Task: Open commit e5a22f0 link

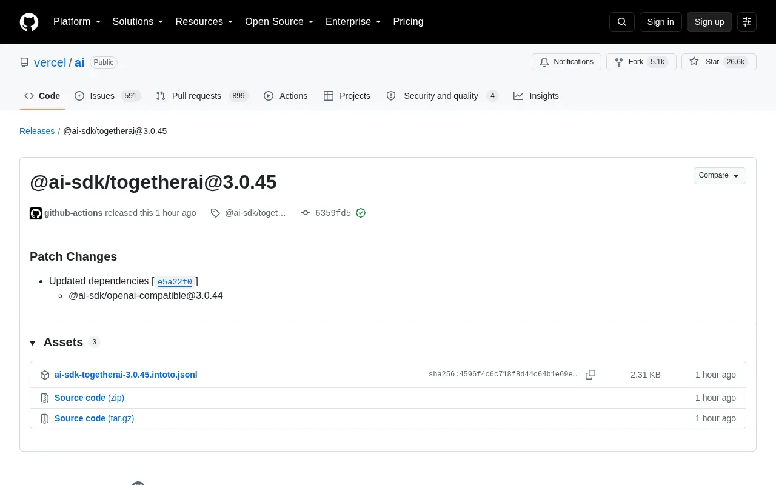Action: coord(175,282)
